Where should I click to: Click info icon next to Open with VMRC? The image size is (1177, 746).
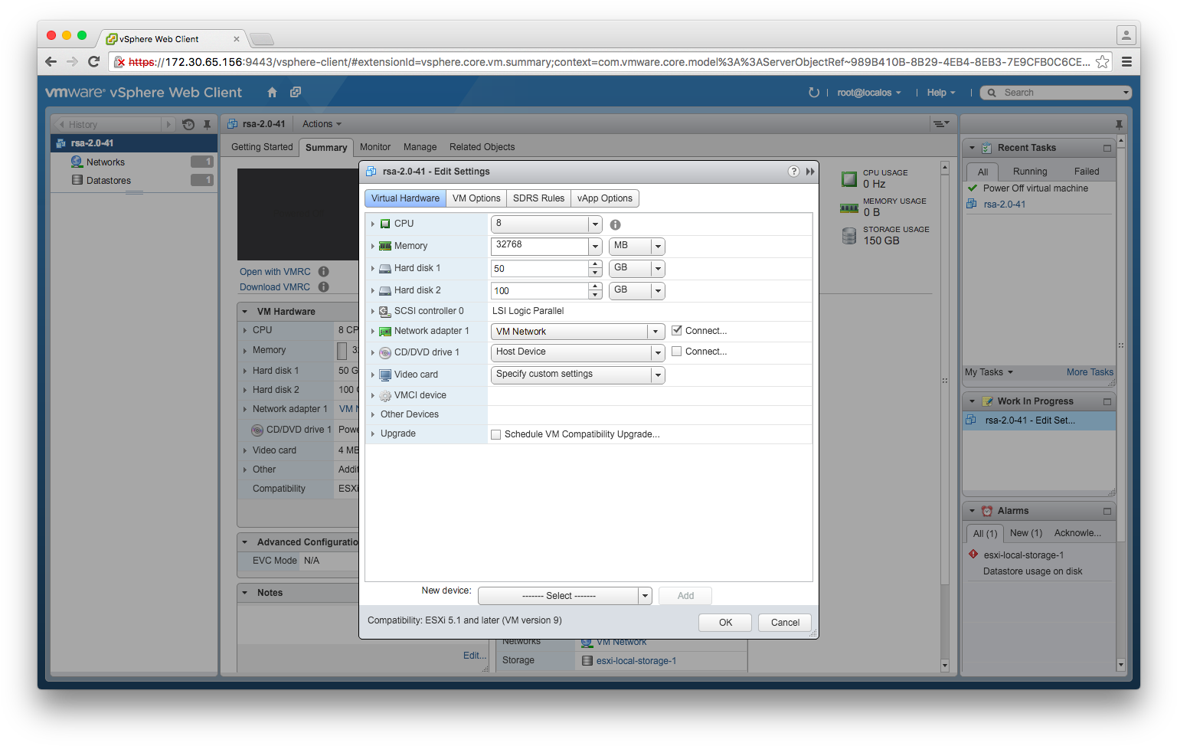[324, 272]
